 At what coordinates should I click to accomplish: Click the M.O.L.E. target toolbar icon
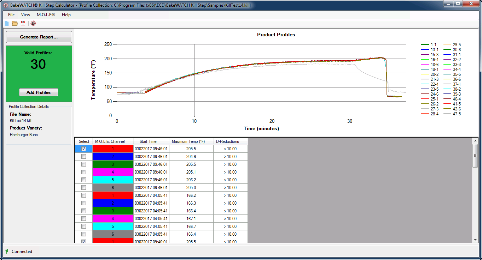tap(33, 23)
